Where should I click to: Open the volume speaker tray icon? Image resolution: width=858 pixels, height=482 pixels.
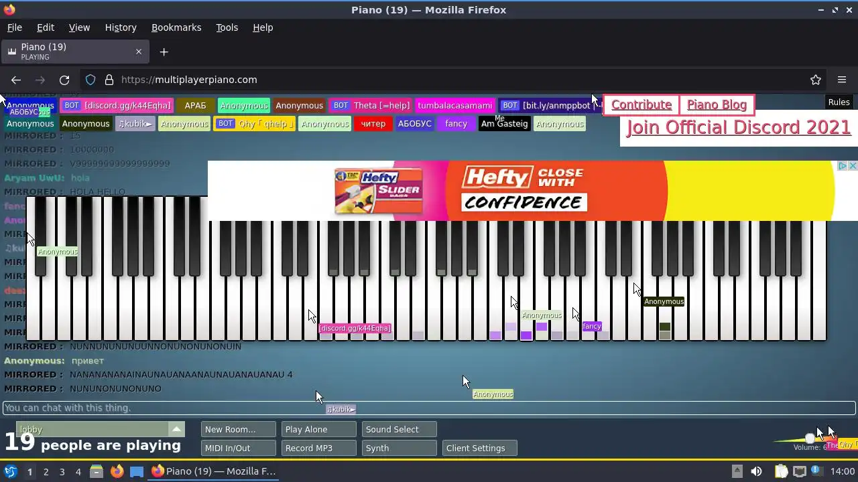[x=756, y=471]
